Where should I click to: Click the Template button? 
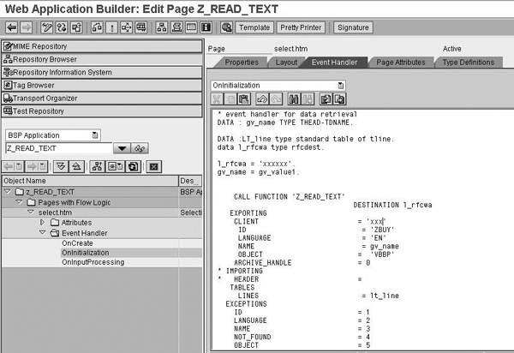coord(254,27)
